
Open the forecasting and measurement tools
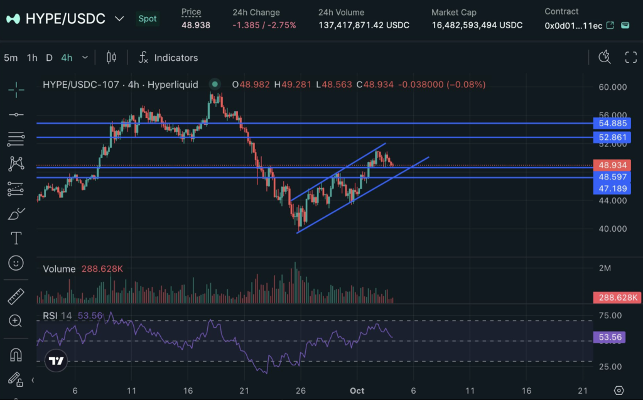pos(16,189)
